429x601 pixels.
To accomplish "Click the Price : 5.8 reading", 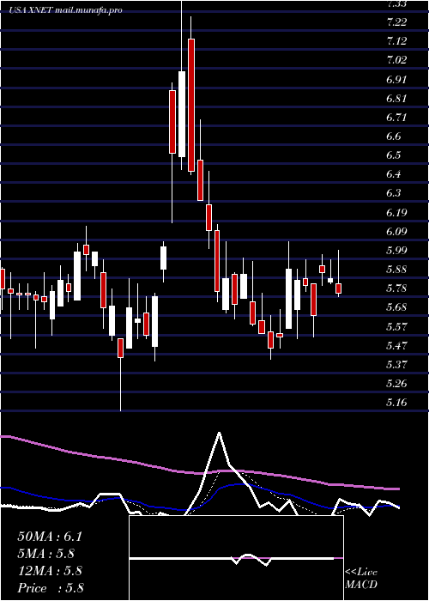I will tap(51, 588).
